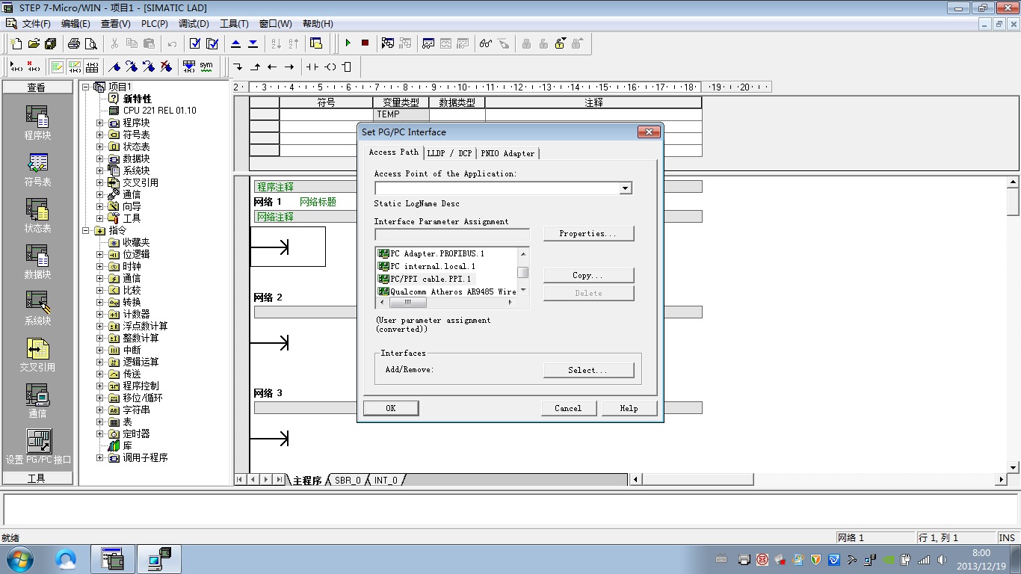Click the network connection taskbar button

point(158,559)
